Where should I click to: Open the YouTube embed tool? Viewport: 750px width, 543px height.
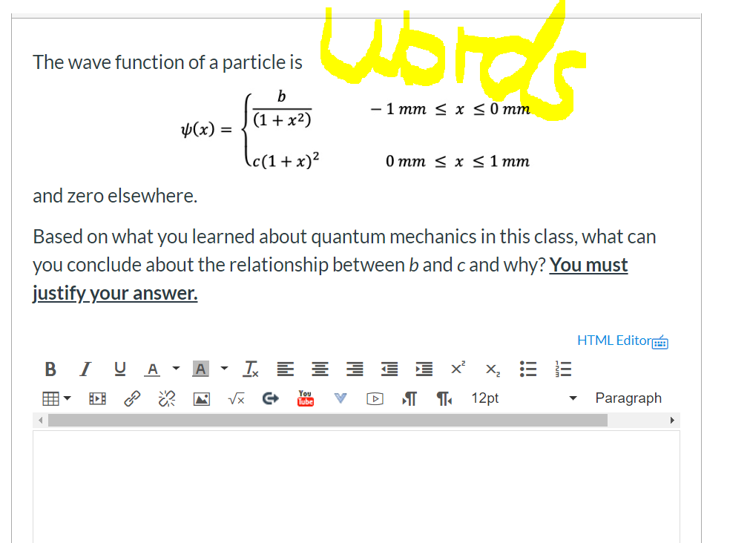coord(305,398)
